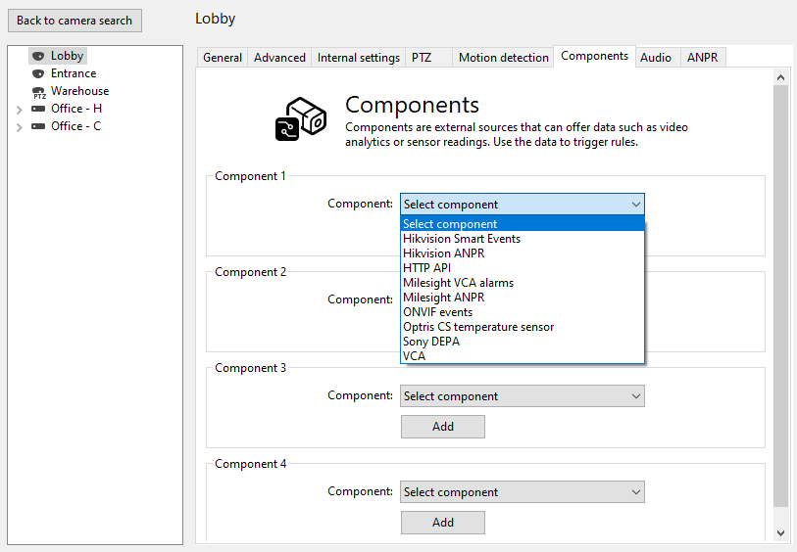Click scrollbar down arrow
Viewport: 797px width, 552px height.
point(780,533)
